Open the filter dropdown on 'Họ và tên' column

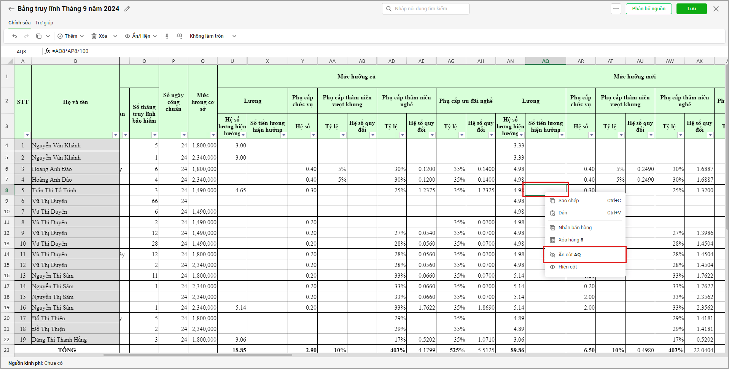pos(115,135)
